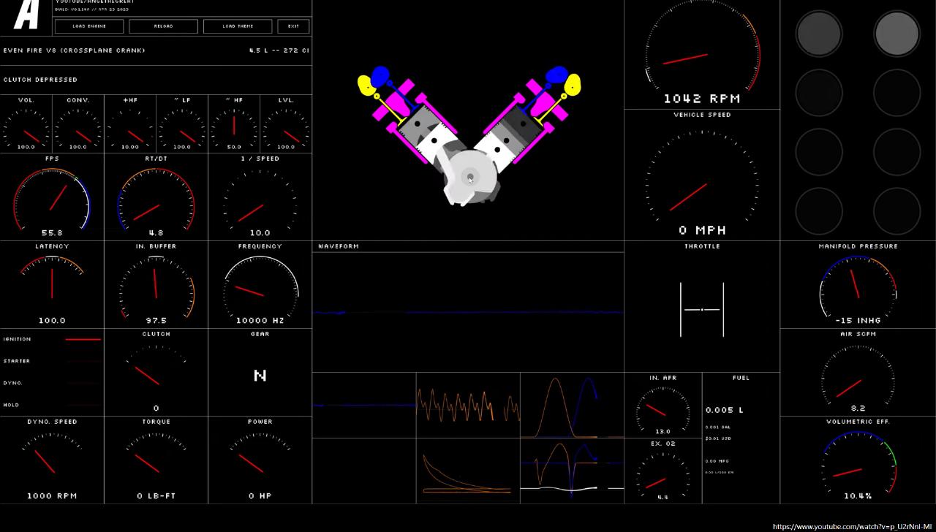Click the orange and blue cam lift scope
Screen dimensions: 936x532
click(572, 406)
